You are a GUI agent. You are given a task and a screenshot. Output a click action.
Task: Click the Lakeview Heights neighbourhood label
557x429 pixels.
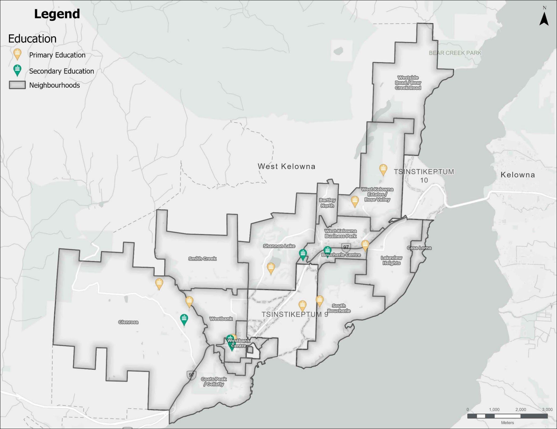click(x=391, y=260)
